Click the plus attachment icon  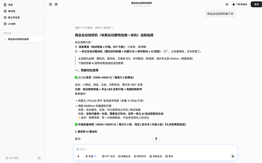click(x=78, y=156)
